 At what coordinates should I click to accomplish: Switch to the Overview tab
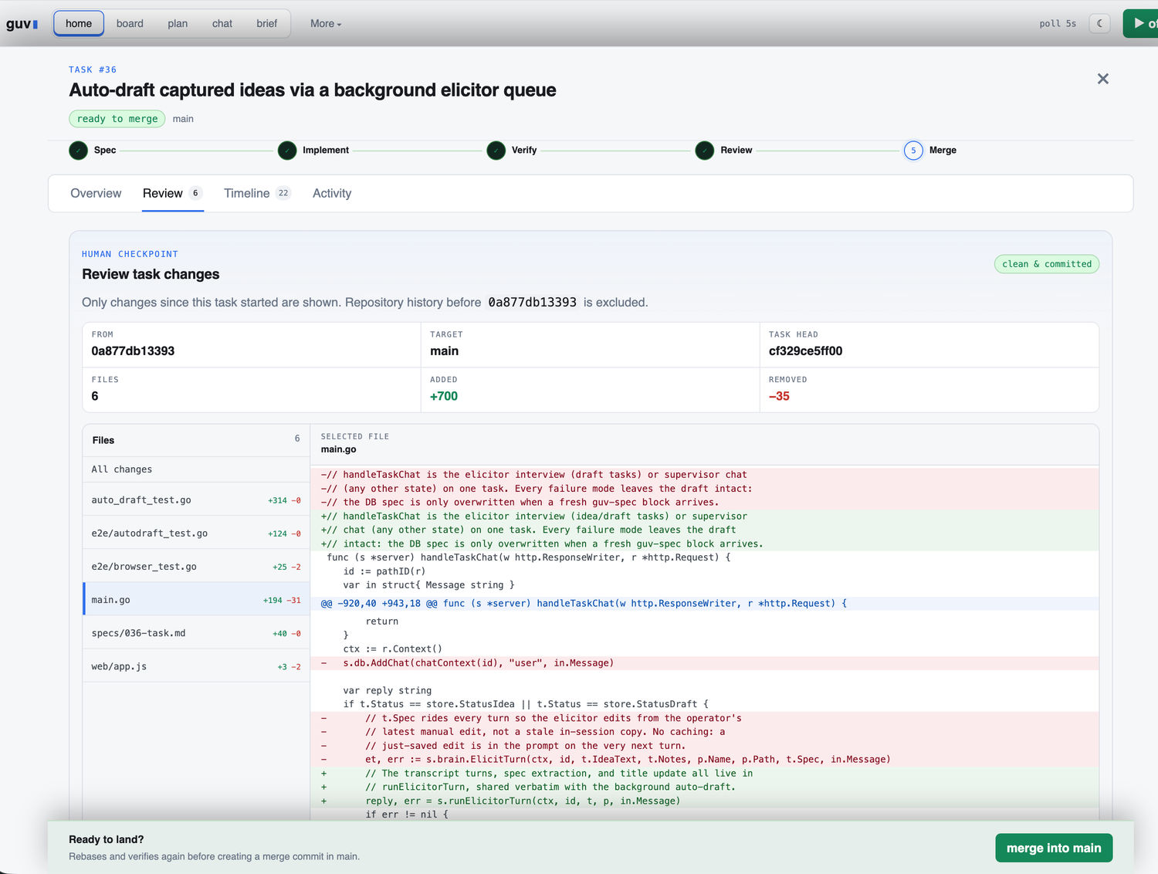coord(96,193)
